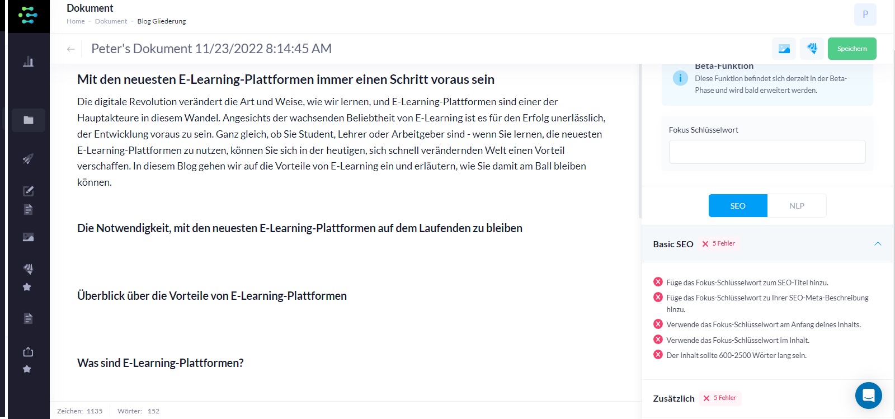895x419 pixels.
Task: Click the intro paragraph 'Die digitale Revolution'
Action: pos(341,142)
